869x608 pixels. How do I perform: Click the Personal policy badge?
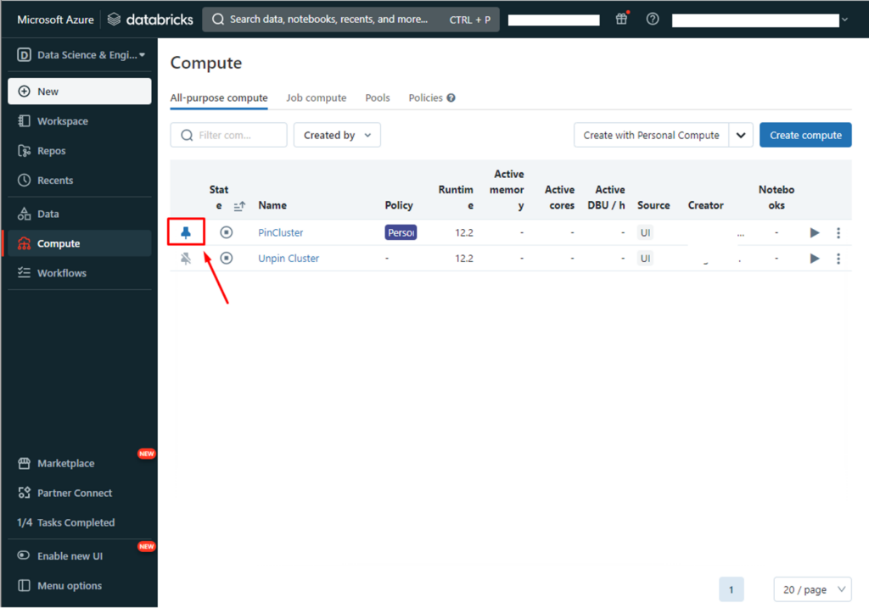(401, 232)
